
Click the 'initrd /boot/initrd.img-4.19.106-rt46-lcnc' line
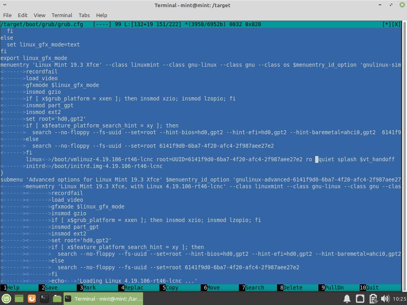(94, 166)
